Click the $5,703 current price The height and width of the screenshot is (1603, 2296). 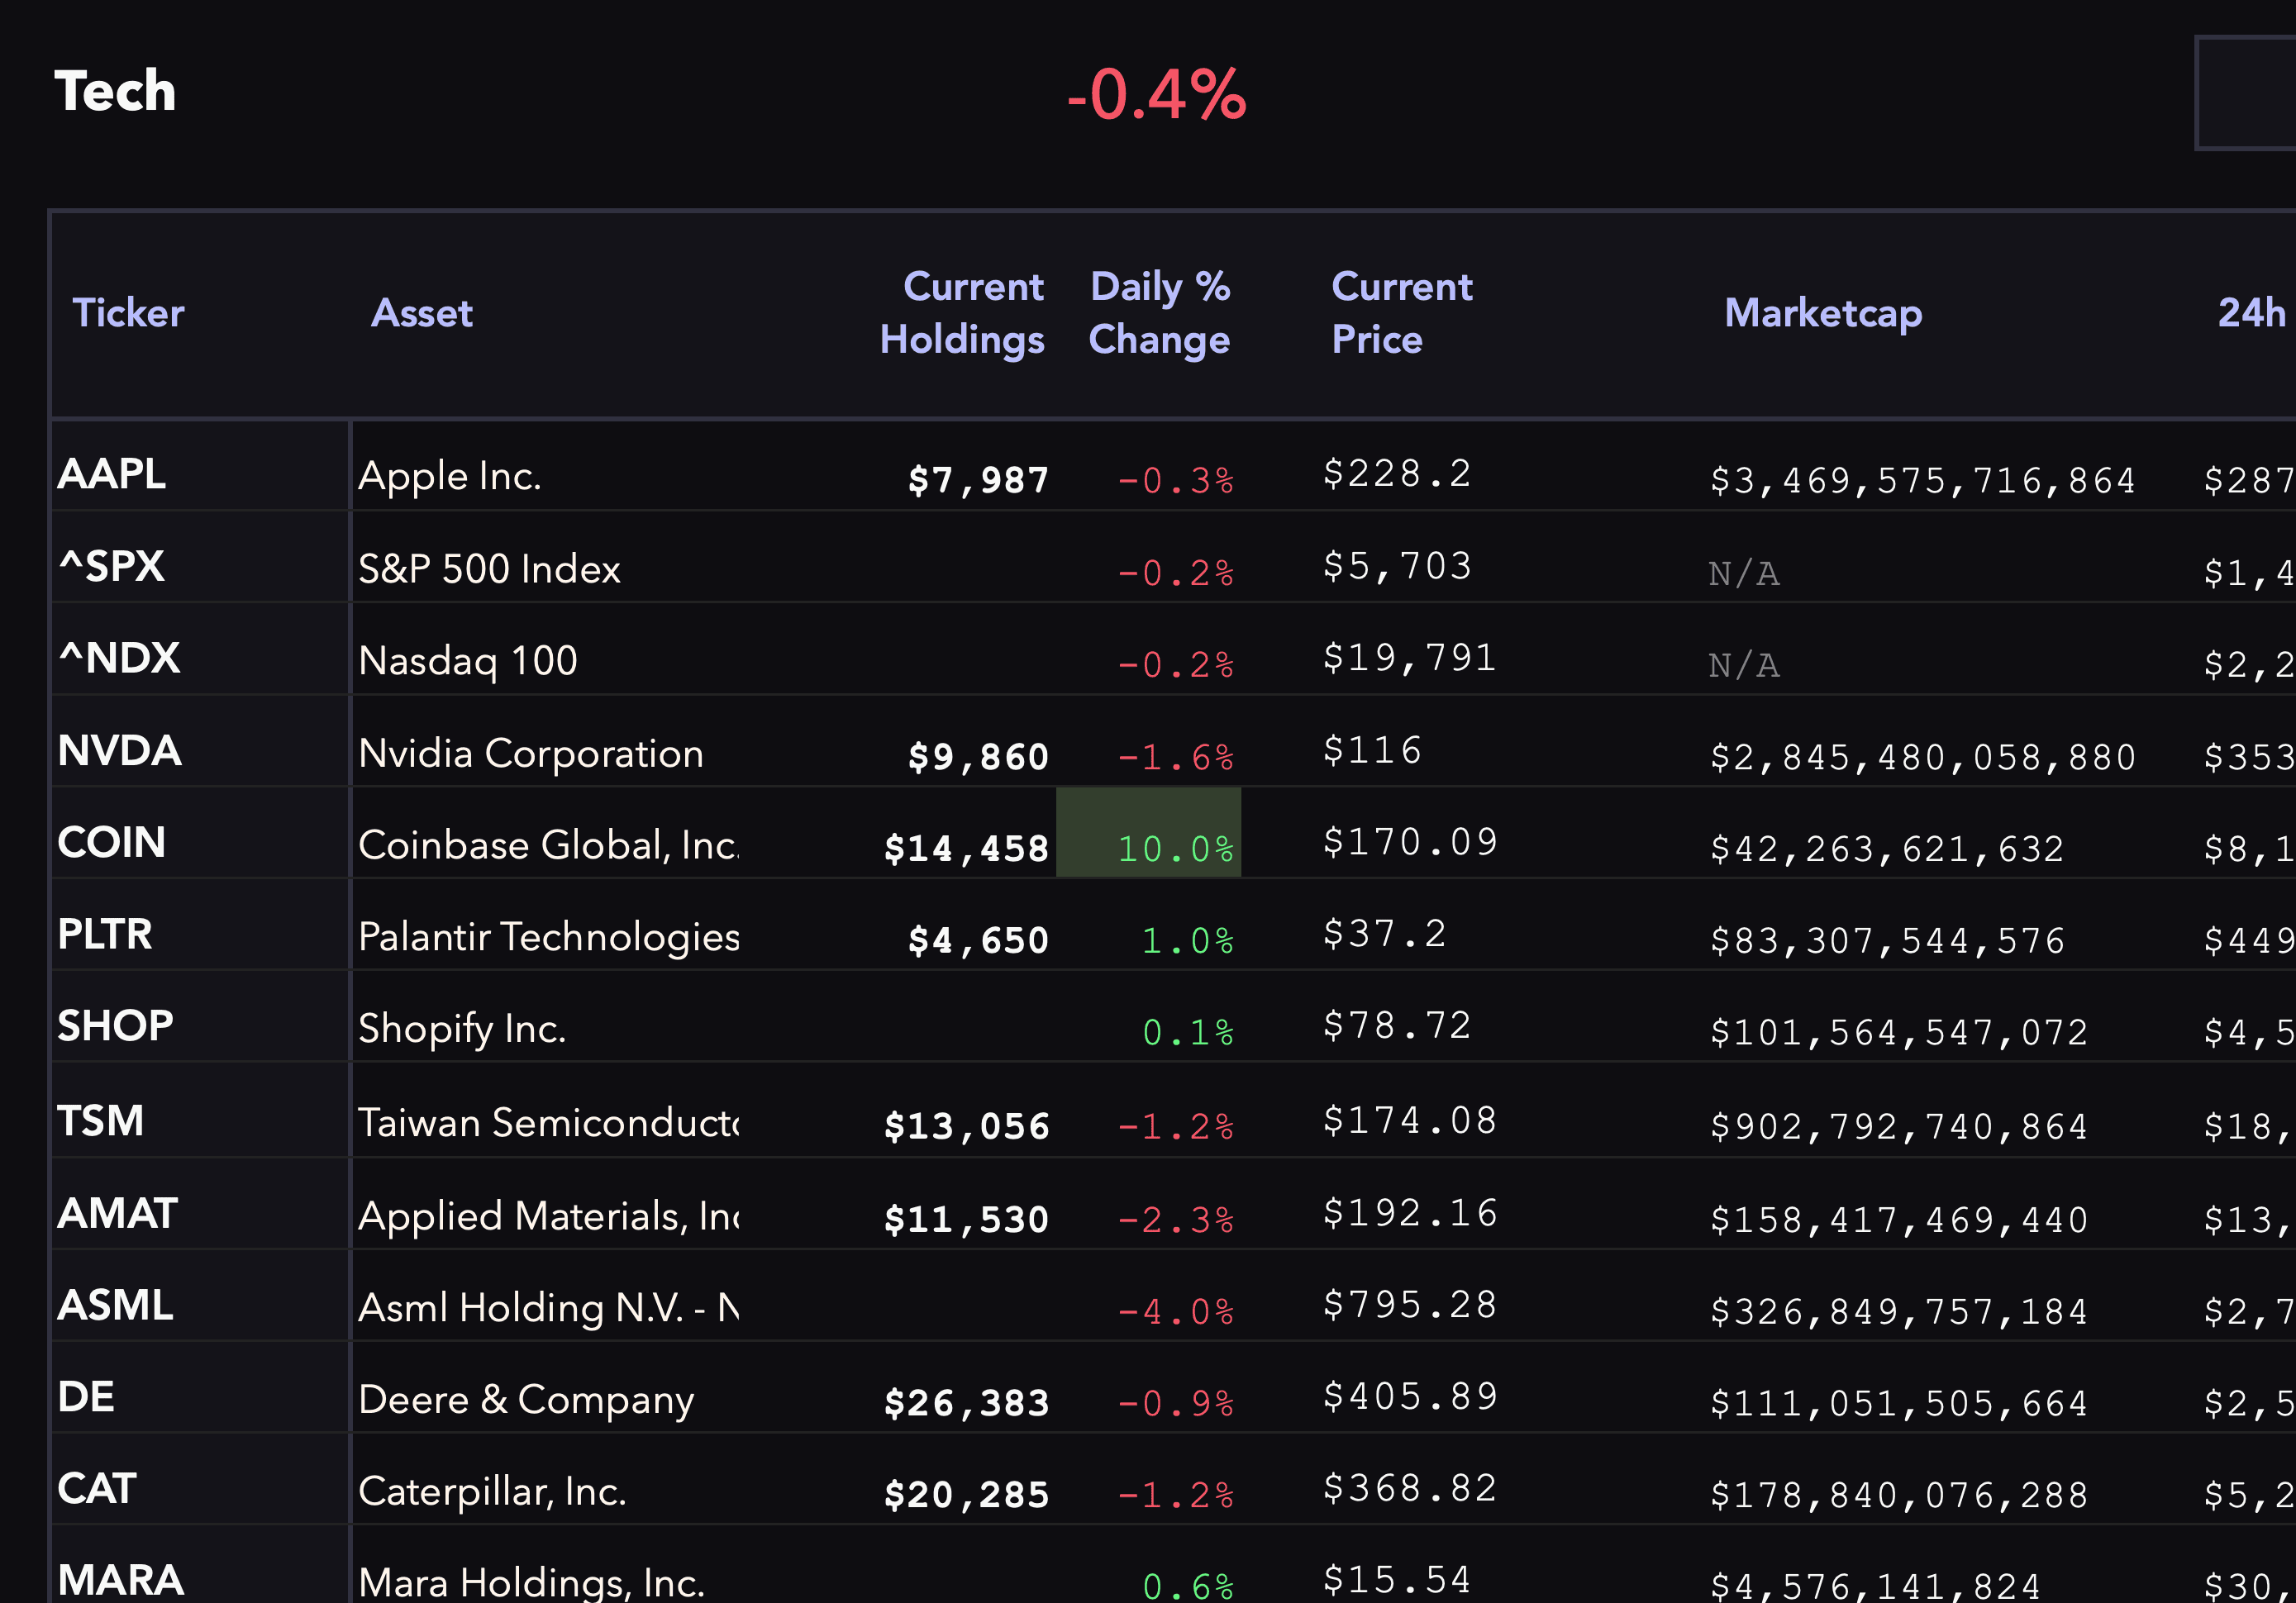click(1397, 566)
